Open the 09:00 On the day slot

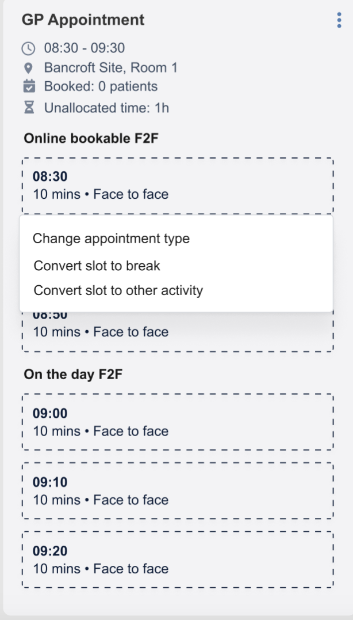[177, 422]
